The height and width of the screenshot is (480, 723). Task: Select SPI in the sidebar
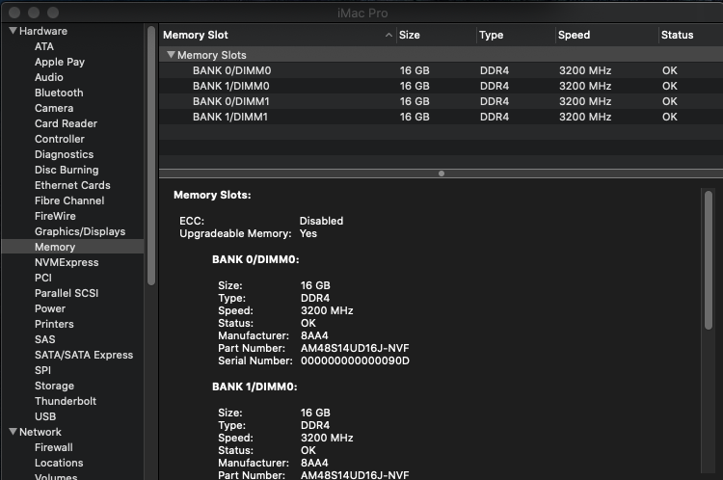[42, 370]
